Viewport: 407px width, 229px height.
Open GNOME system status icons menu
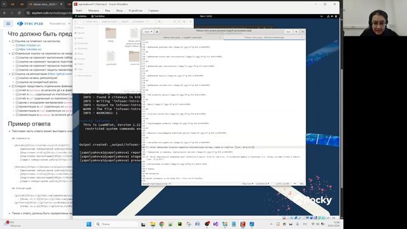click(332, 16)
